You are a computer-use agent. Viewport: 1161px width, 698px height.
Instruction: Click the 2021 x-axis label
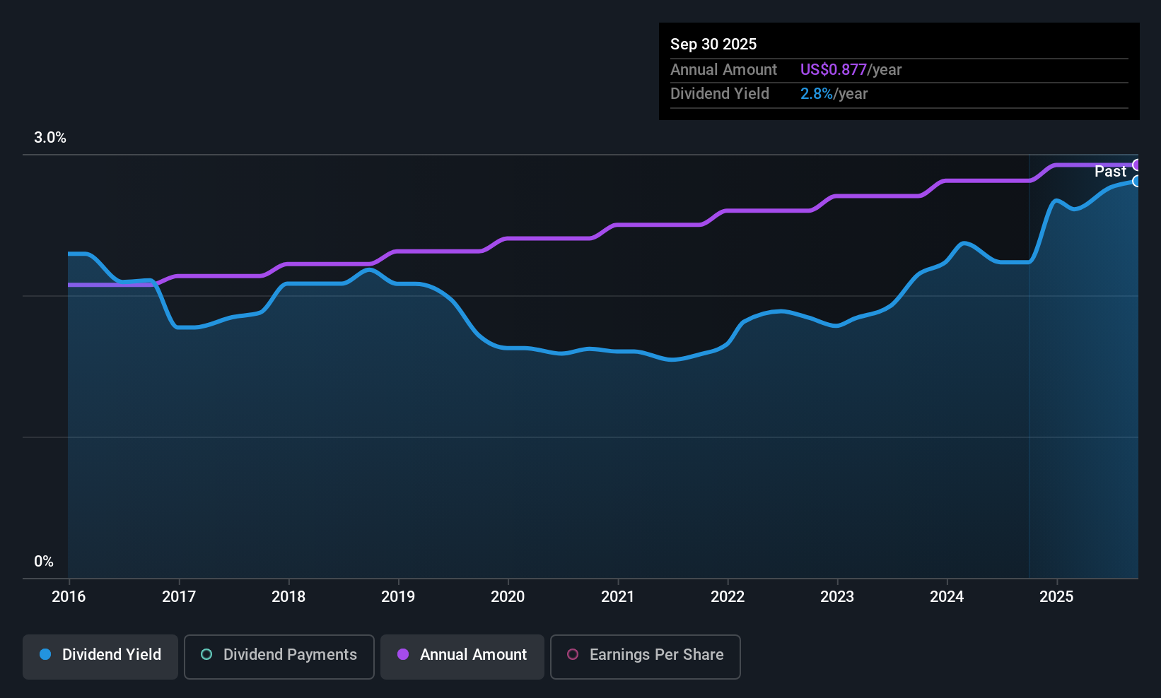(x=618, y=596)
